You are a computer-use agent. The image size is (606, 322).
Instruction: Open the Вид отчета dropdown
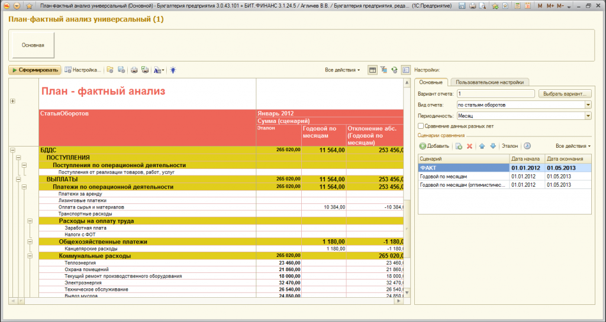[588, 105]
